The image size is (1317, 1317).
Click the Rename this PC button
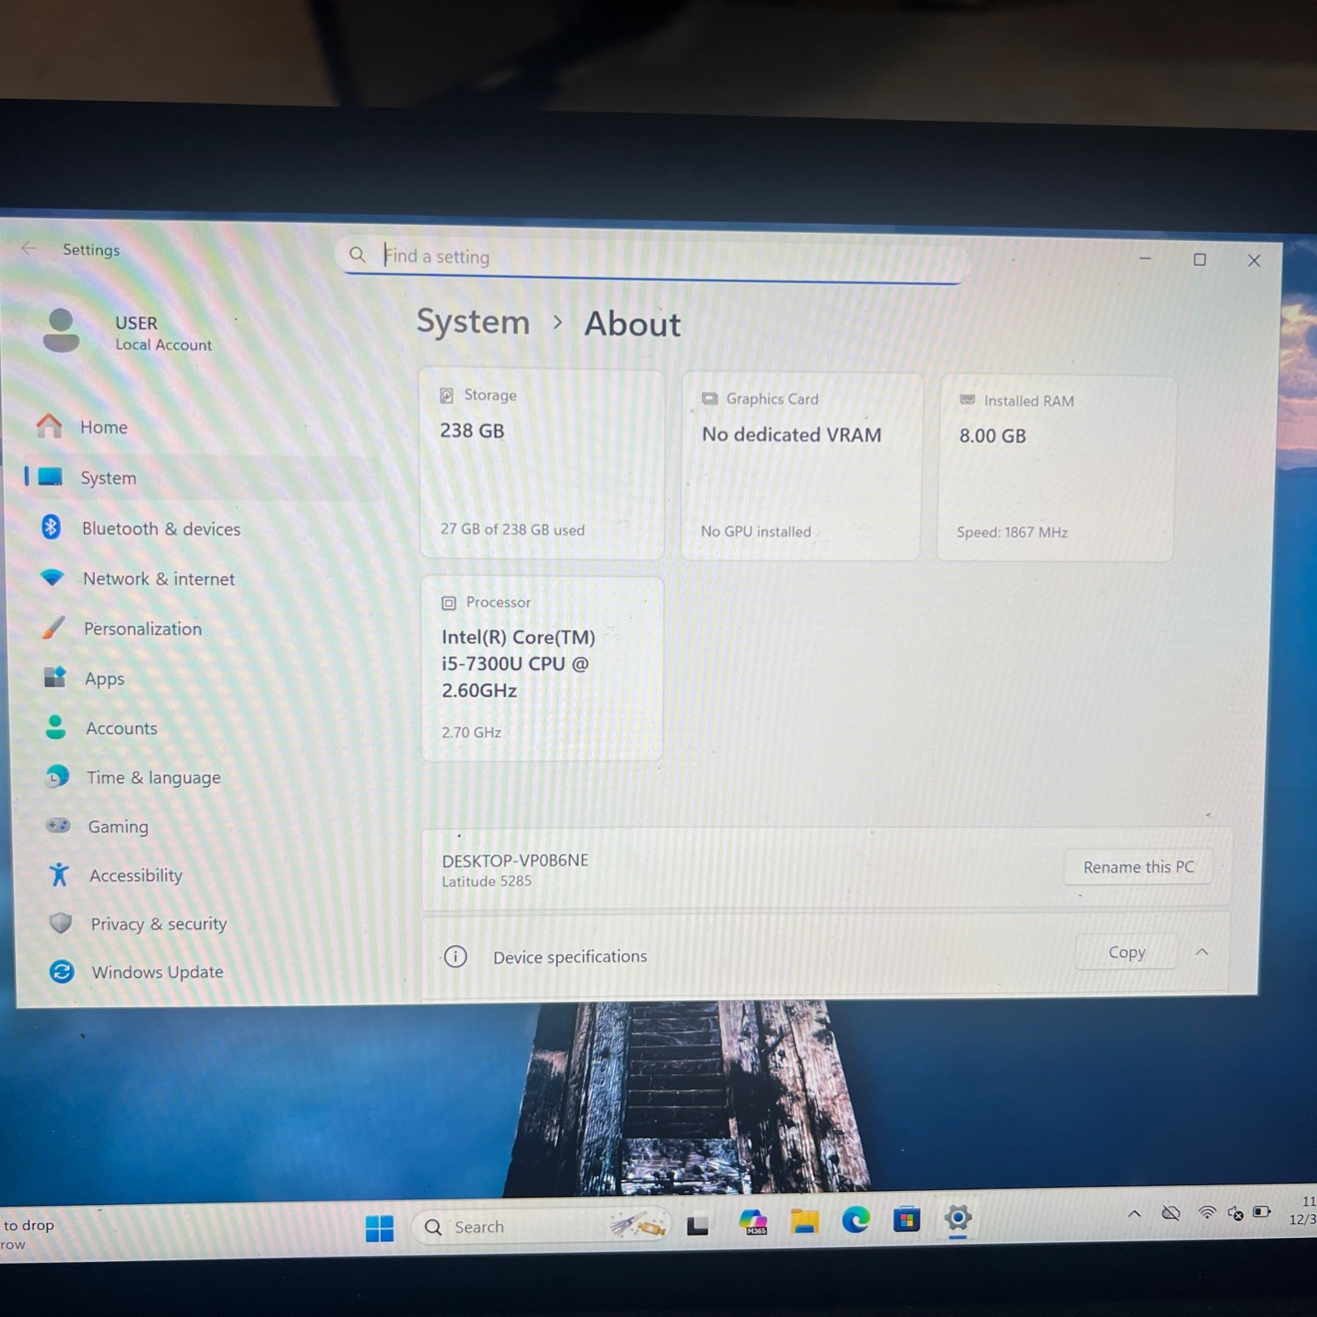tap(1138, 867)
